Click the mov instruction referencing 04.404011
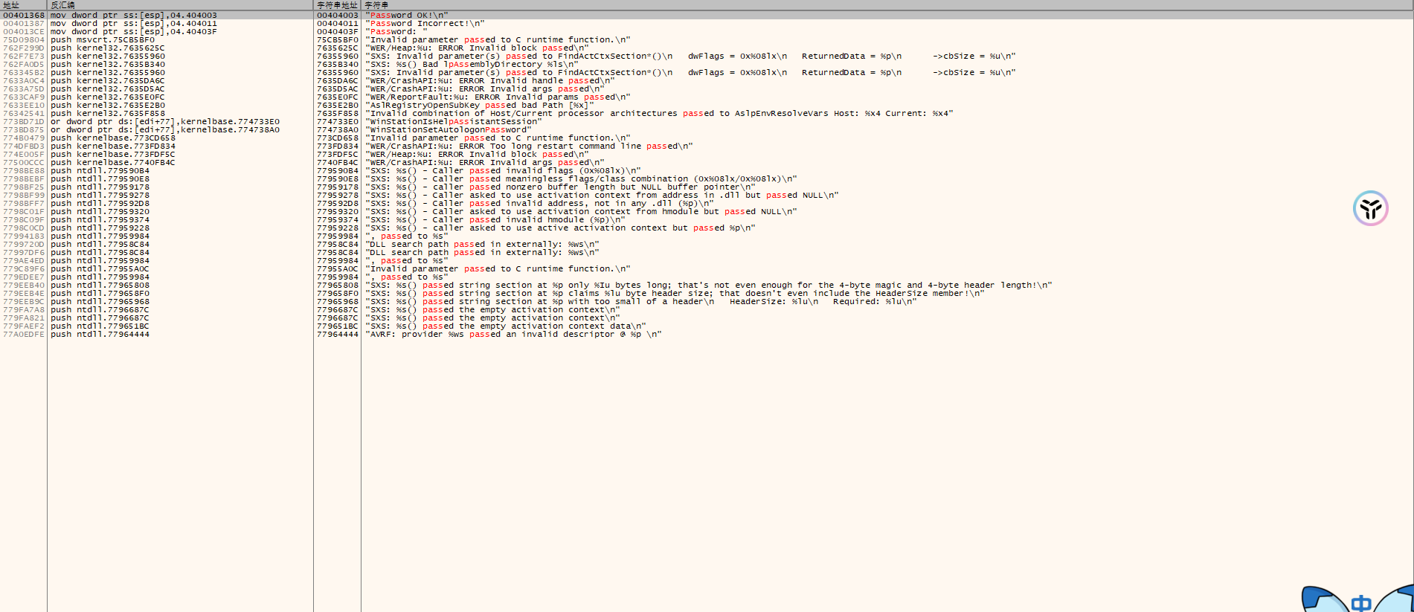Screen dimensions: 1414x612 point(133,23)
